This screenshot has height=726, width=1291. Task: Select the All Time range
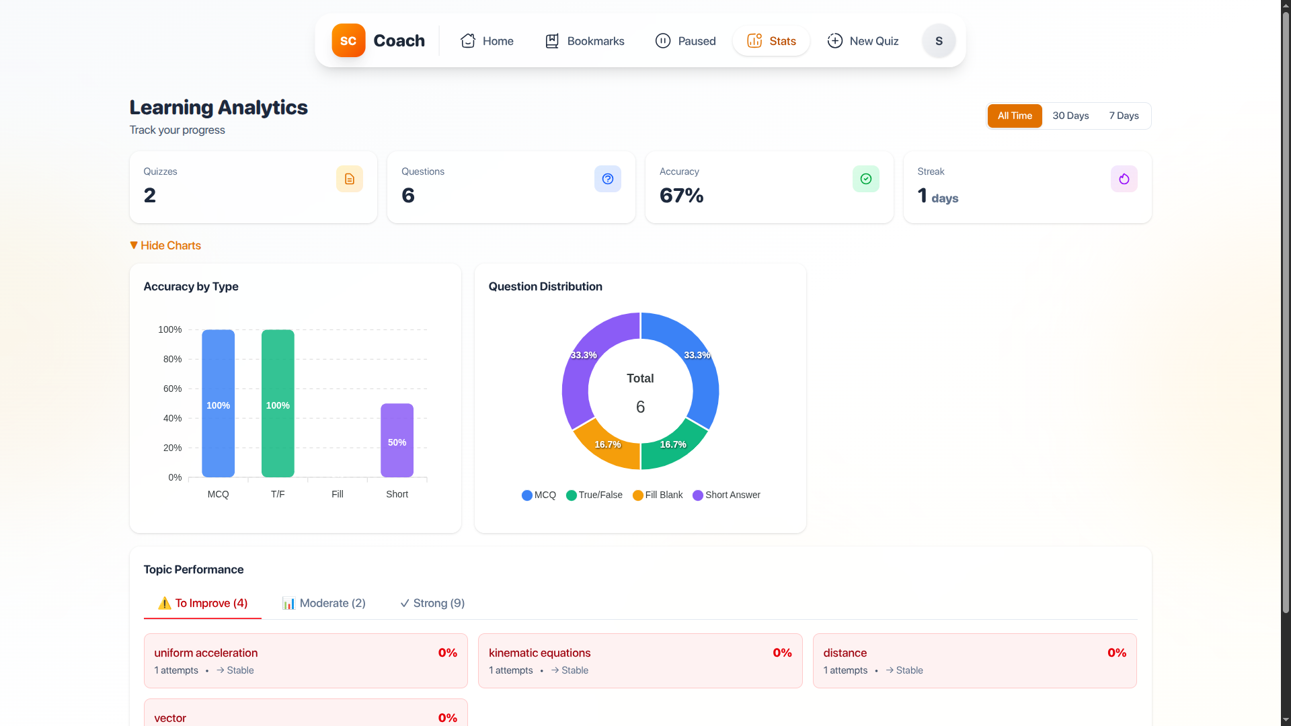tap(1014, 116)
